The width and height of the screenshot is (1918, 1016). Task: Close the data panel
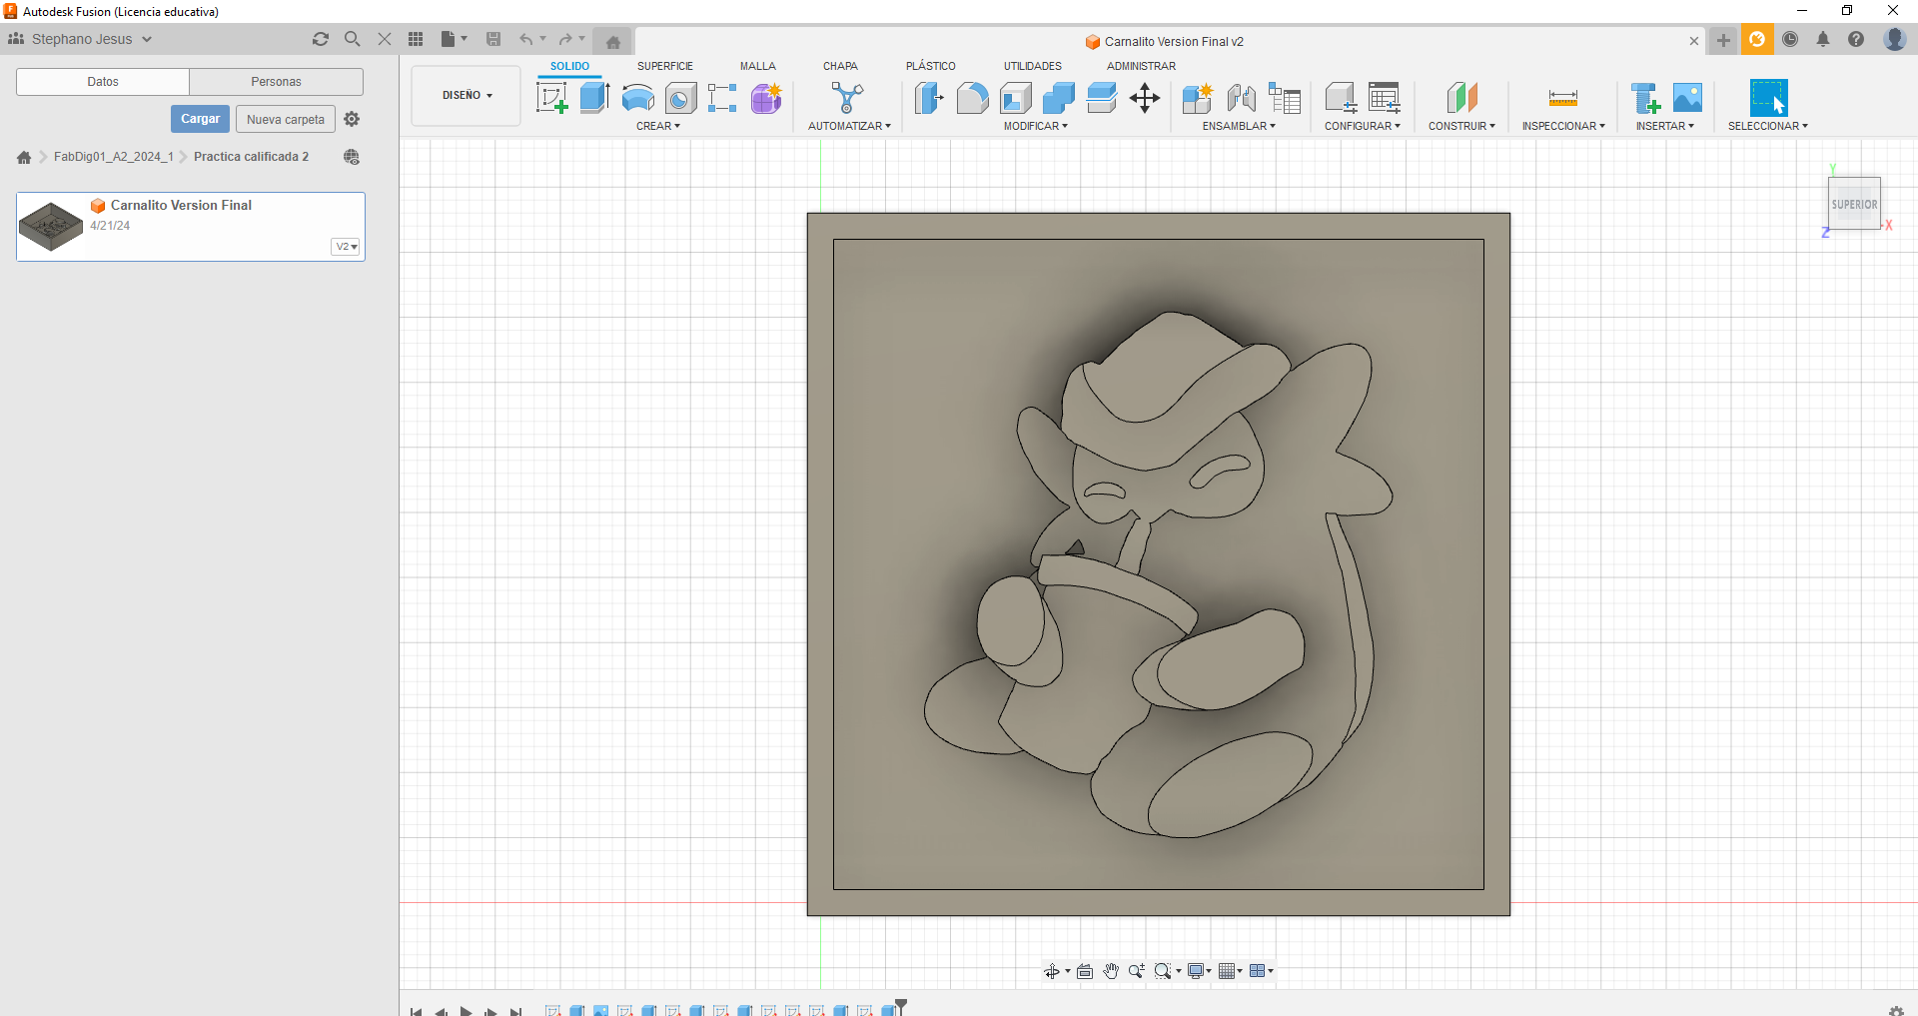click(x=385, y=39)
